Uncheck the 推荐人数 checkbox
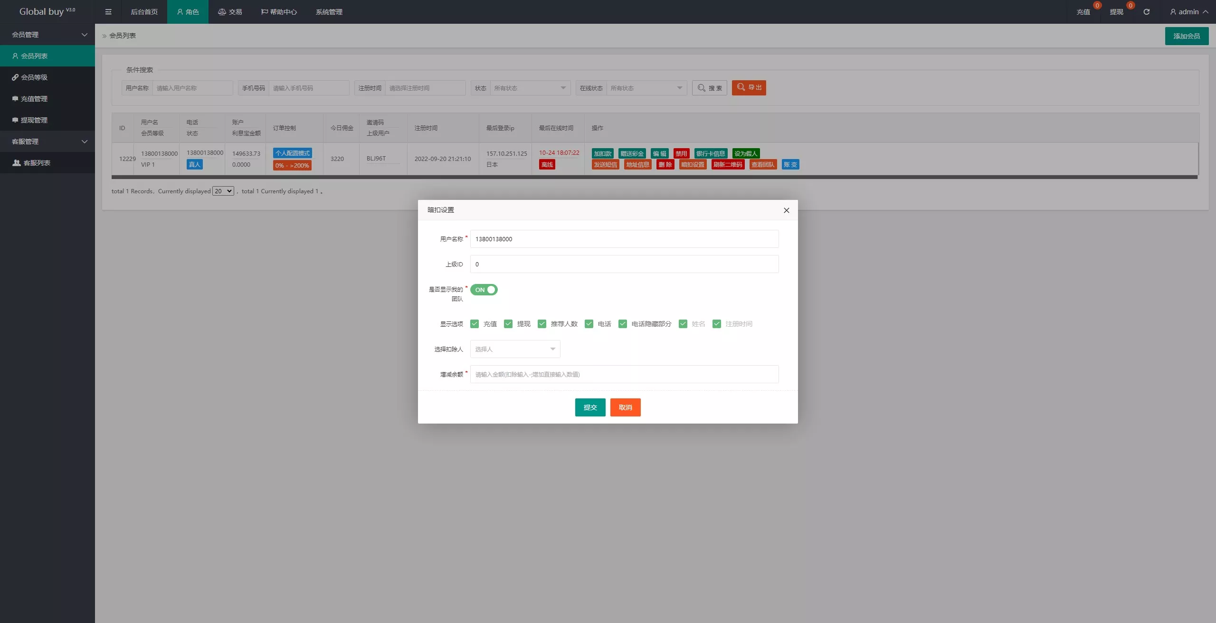This screenshot has height=623, width=1216. coord(542,324)
